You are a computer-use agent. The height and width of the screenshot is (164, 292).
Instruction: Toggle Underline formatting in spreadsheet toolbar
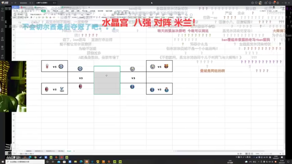[36, 17]
